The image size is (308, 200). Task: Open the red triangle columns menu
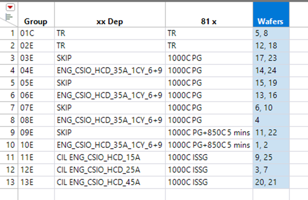coord(10,7)
